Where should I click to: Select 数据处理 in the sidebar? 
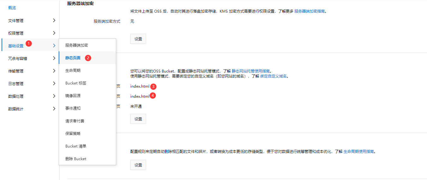point(16,96)
